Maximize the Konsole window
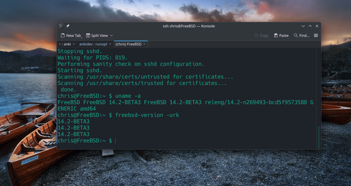351x186 pixels. click(310, 26)
